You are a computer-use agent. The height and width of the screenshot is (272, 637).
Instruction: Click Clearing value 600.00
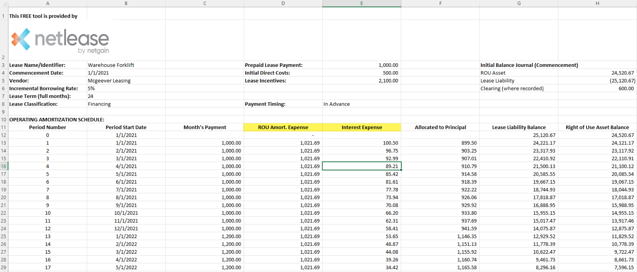[597, 88]
